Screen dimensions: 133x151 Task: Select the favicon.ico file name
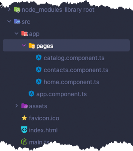click(44, 118)
